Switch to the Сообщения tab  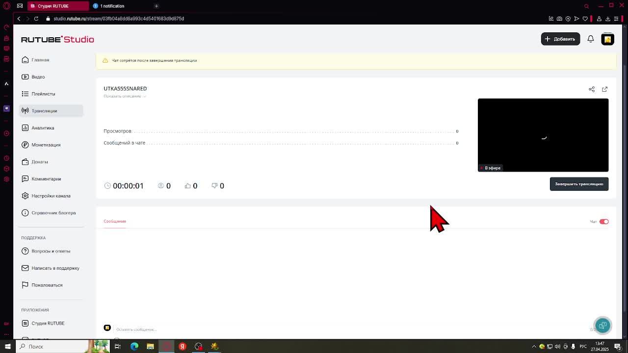(115, 221)
